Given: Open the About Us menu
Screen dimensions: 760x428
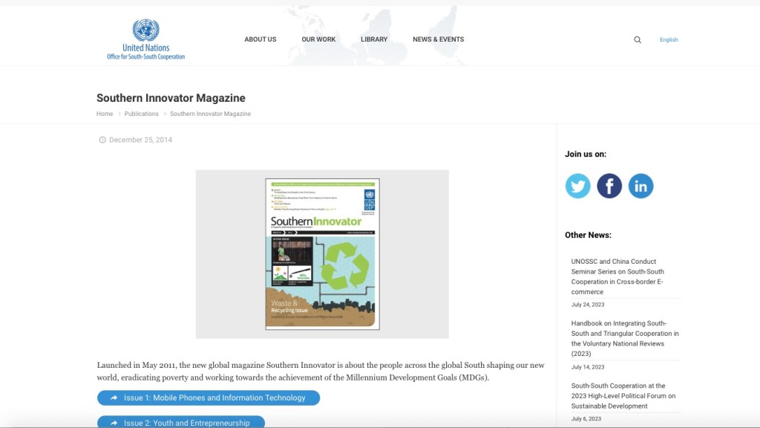Looking at the screenshot, I should point(260,39).
